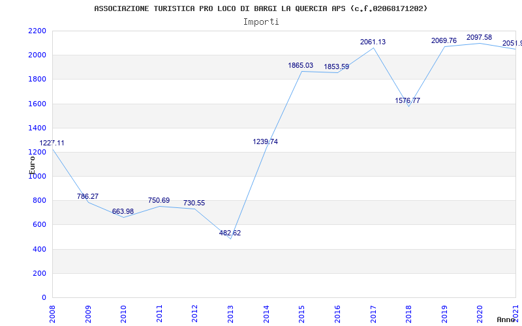The height and width of the screenshot is (326, 522).
Task: Click the data label 1227.11
Action: 52,143
